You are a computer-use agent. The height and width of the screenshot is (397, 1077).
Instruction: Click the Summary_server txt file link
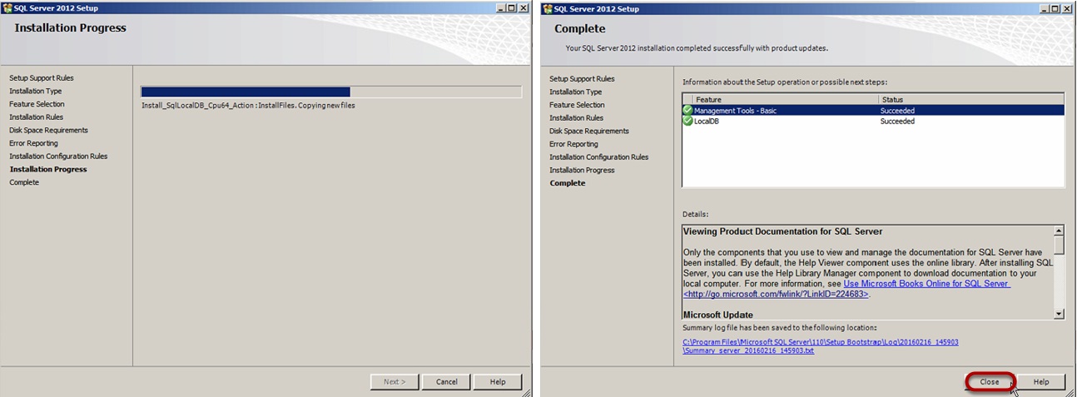tap(748, 350)
